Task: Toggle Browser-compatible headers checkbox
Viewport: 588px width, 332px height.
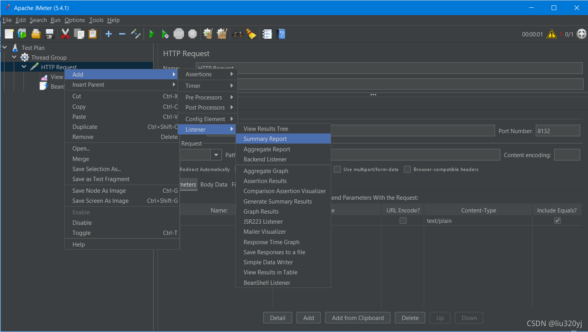Action: 407,169
